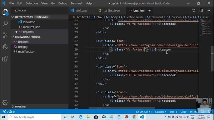The height and width of the screenshot is (120, 214).
Task: Open the Action Center notification icon
Action: point(209,117)
